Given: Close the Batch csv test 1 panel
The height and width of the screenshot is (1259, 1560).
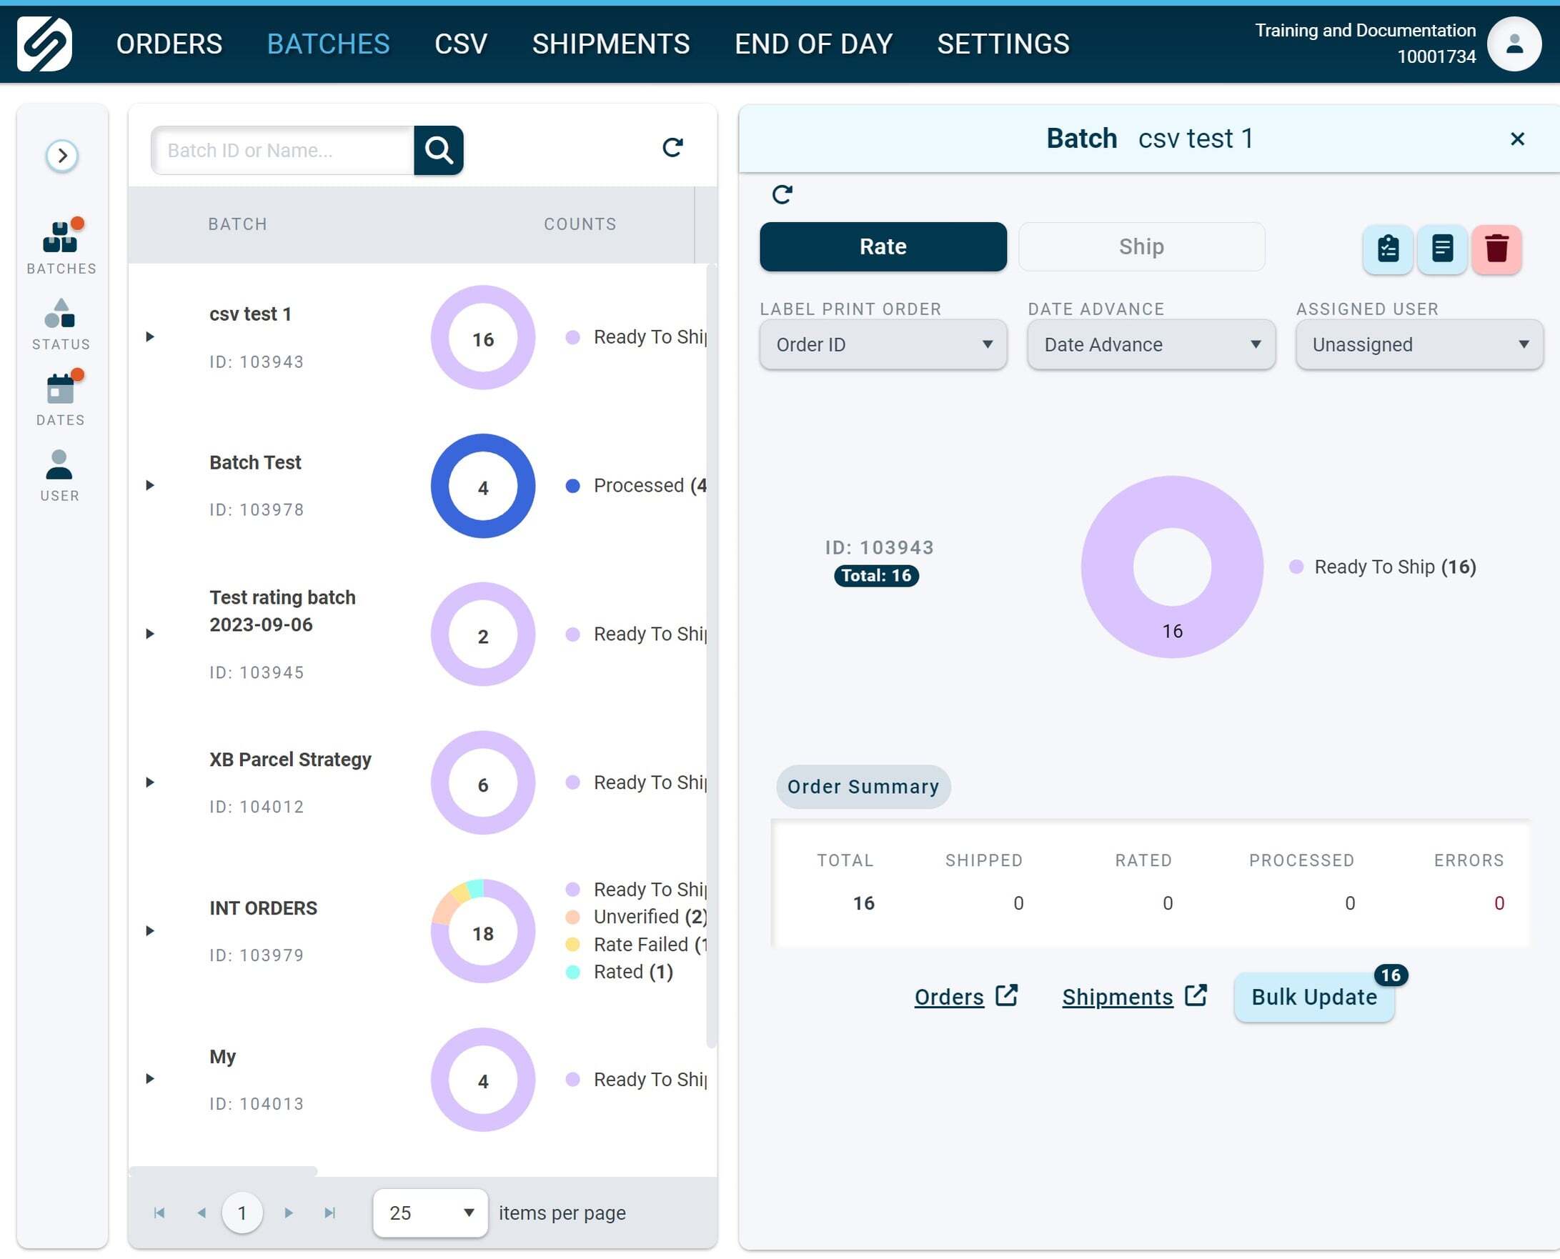Looking at the screenshot, I should (1516, 139).
